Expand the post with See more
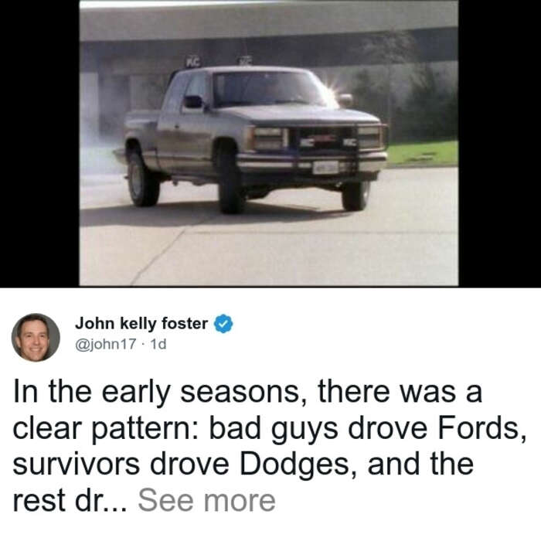The height and width of the screenshot is (541, 541). pyautogui.click(x=206, y=501)
